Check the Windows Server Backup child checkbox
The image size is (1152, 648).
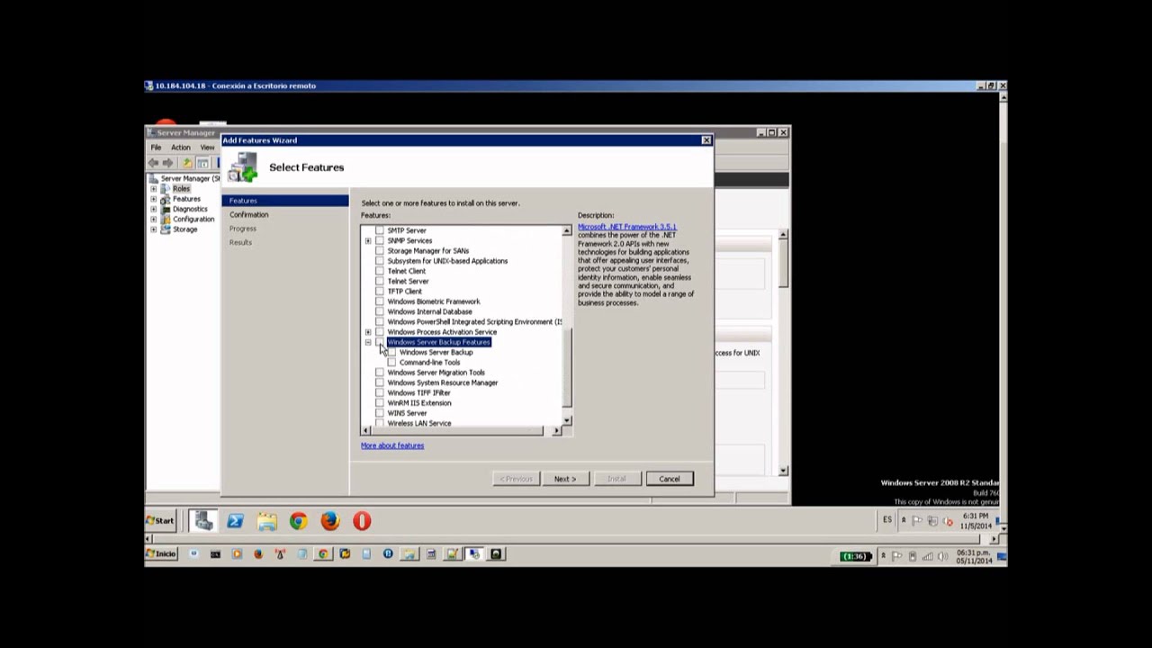click(391, 353)
